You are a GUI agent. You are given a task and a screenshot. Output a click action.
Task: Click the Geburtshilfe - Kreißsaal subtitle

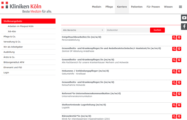(74, 74)
